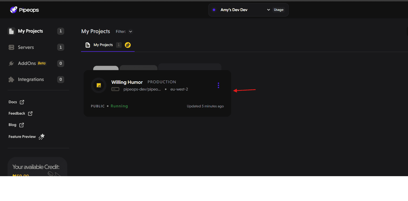Screen dimensions: 408x201
Task: Click the Servers stack icon
Action: [11, 47]
